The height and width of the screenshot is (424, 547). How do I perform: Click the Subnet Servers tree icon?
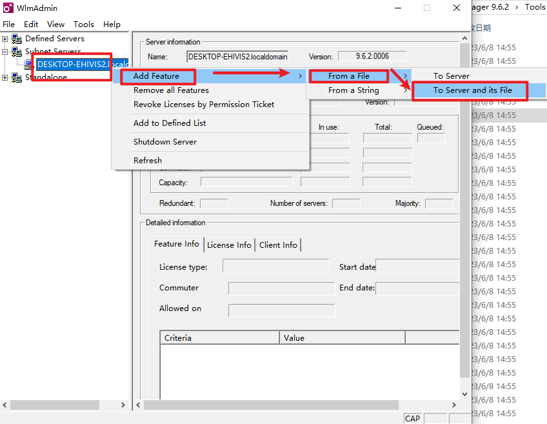16,52
